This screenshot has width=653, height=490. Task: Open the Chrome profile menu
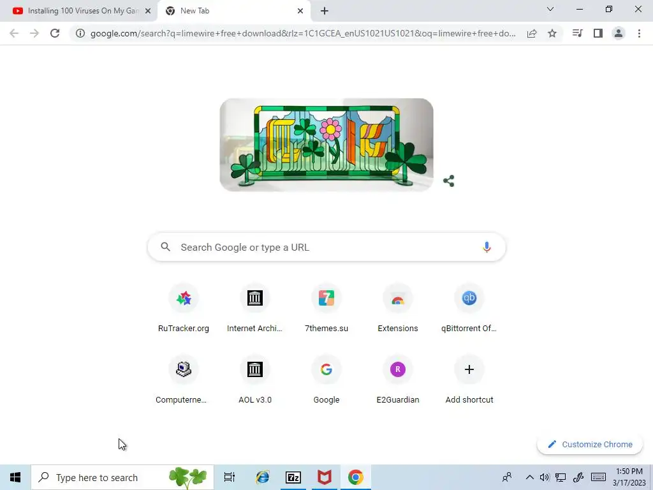coord(619,33)
